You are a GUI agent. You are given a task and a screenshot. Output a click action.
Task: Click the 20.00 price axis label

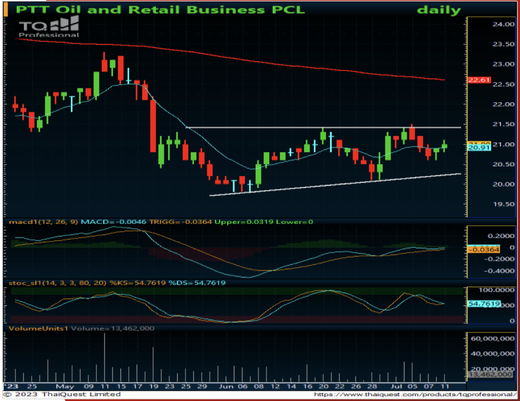click(x=503, y=184)
